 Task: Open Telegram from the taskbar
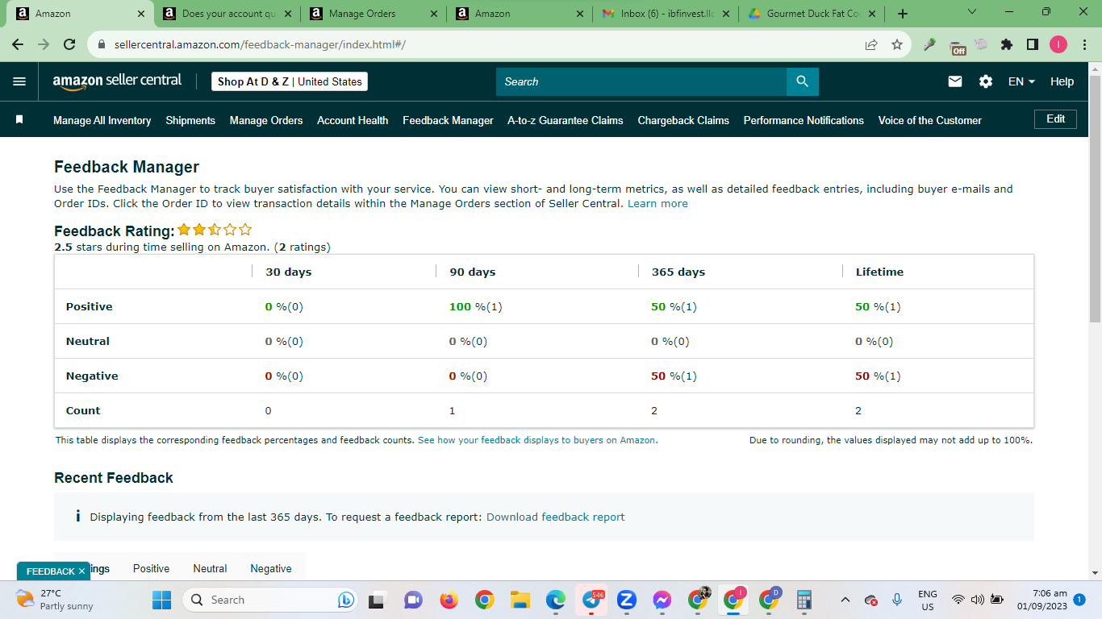[x=591, y=600]
